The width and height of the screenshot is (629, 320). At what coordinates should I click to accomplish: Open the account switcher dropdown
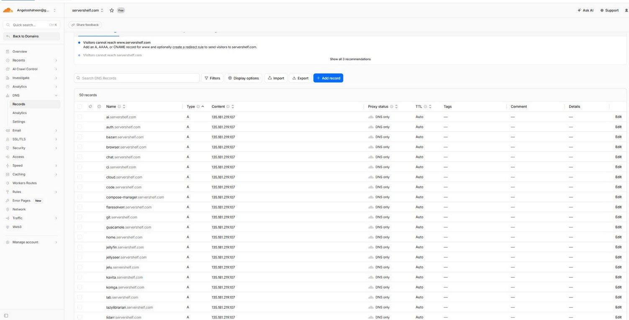pyautogui.click(x=54, y=10)
